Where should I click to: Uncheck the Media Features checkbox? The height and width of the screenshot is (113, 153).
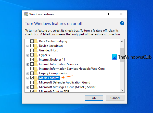(32, 78)
